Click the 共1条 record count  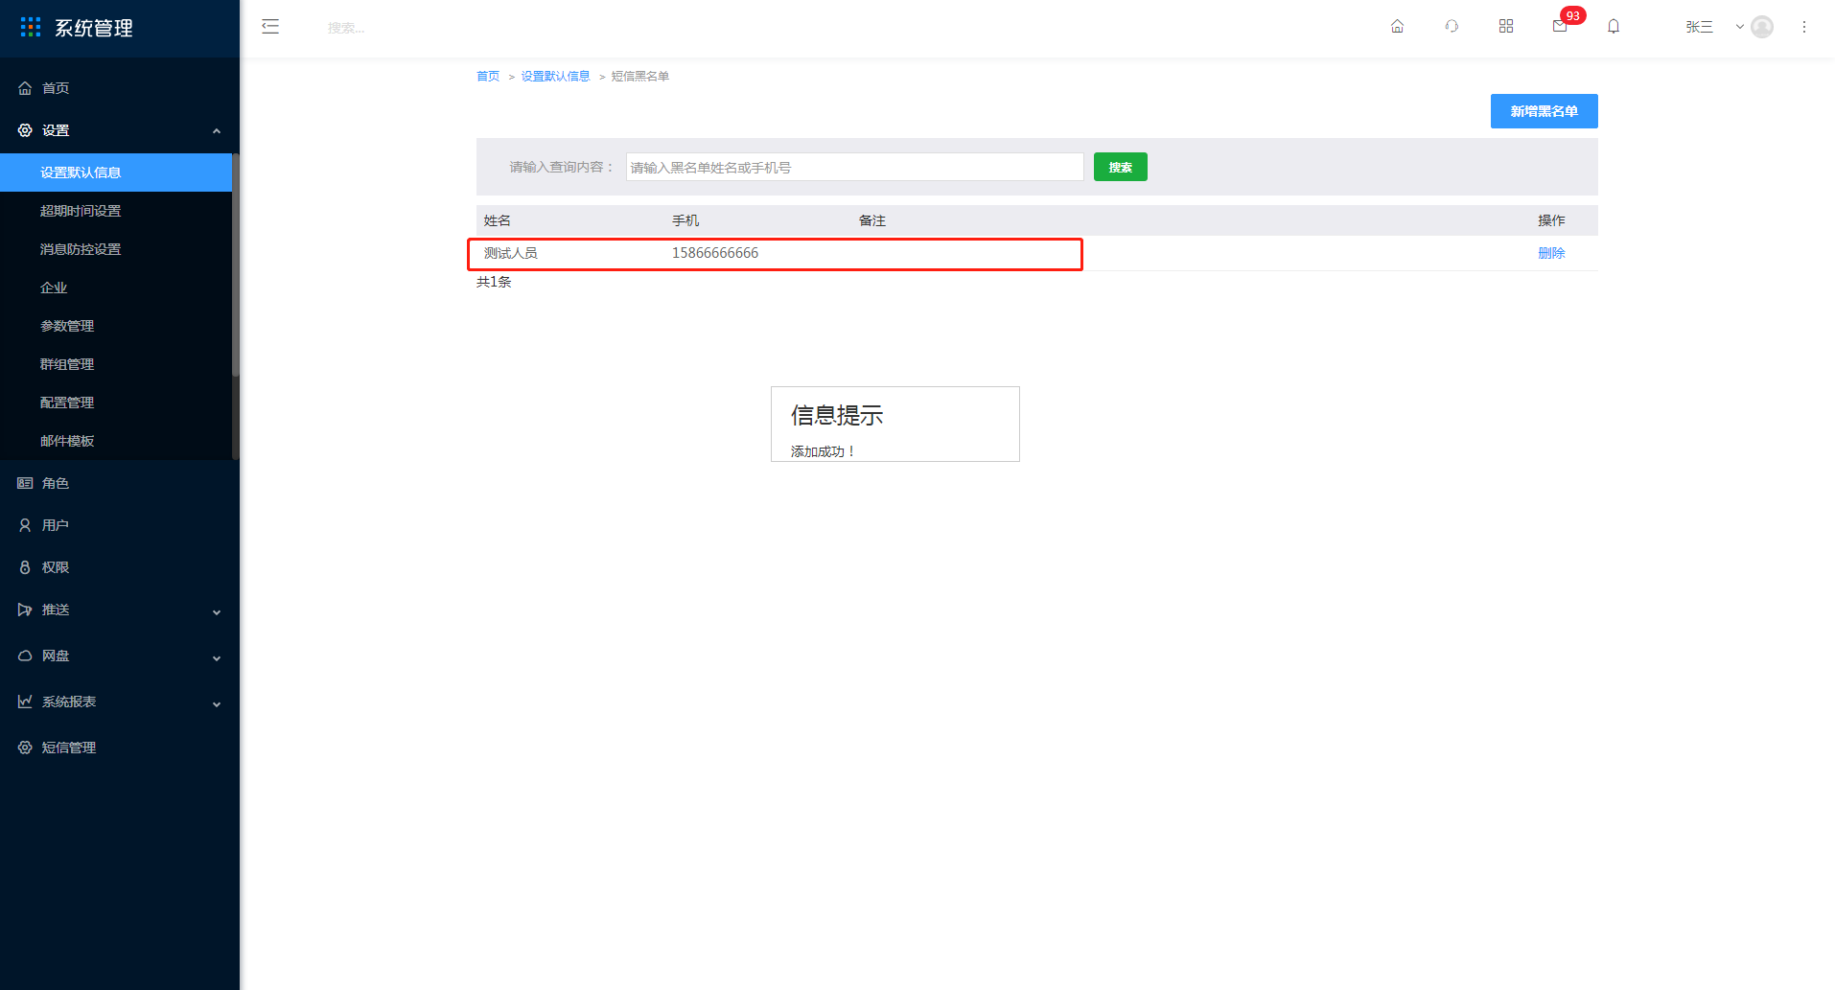(494, 282)
